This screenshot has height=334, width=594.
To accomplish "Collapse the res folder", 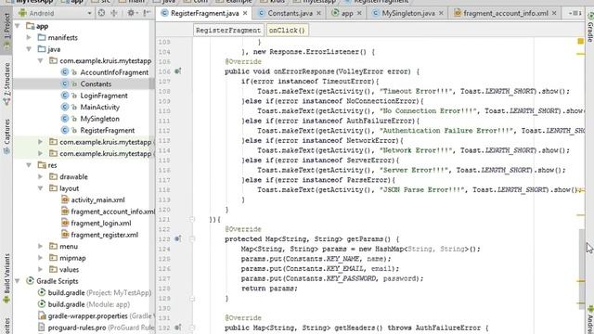I will tap(29, 165).
